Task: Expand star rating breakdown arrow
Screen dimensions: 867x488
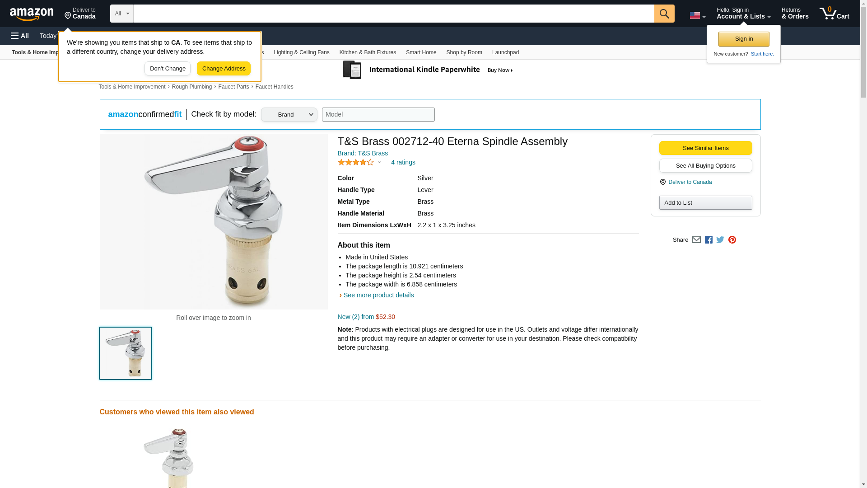Action: pyautogui.click(x=379, y=162)
